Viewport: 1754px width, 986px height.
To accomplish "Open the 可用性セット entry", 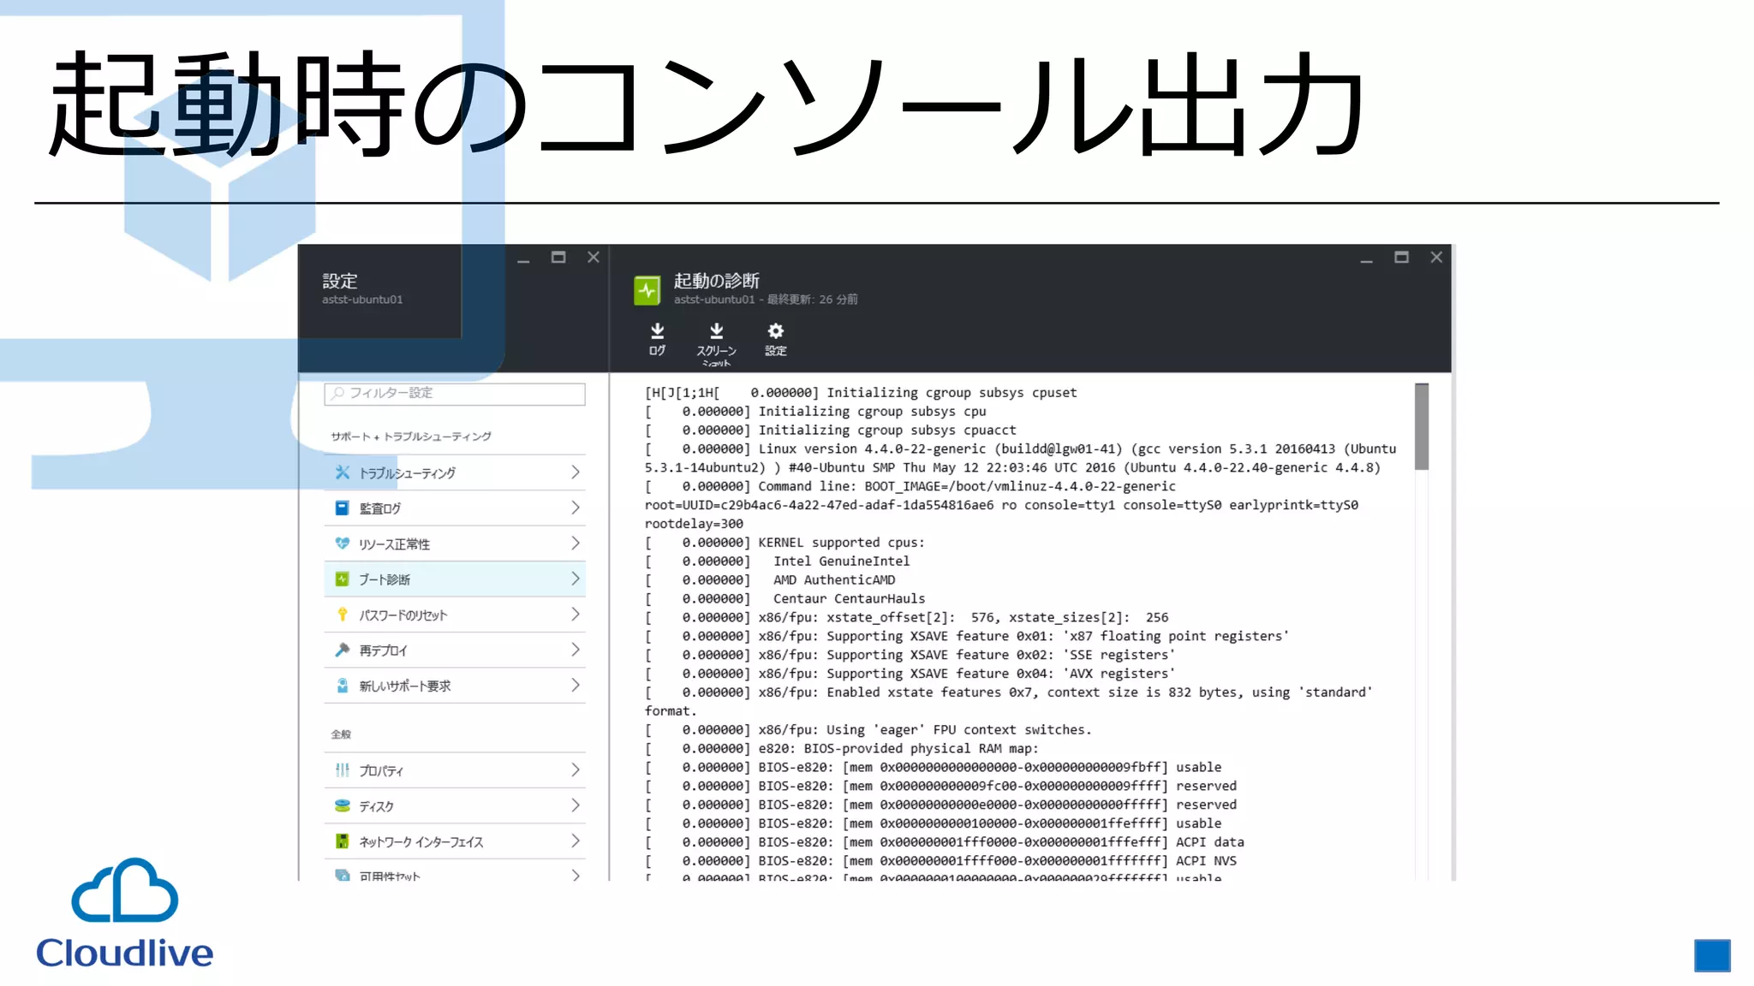I will (x=390, y=876).
